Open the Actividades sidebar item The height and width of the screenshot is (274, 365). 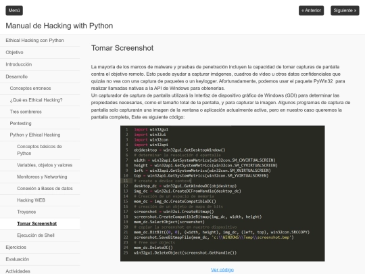[18, 271]
